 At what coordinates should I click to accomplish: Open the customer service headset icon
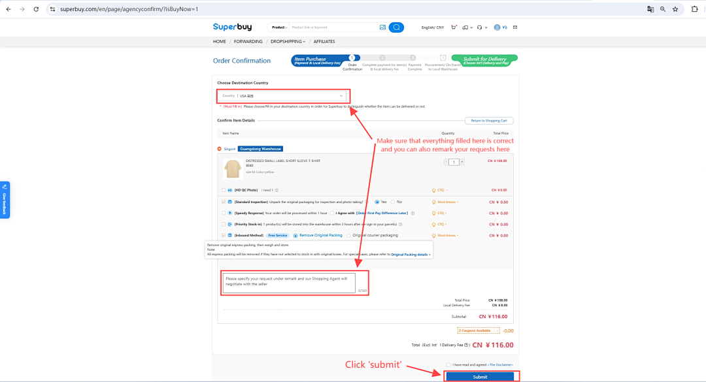coord(480,27)
